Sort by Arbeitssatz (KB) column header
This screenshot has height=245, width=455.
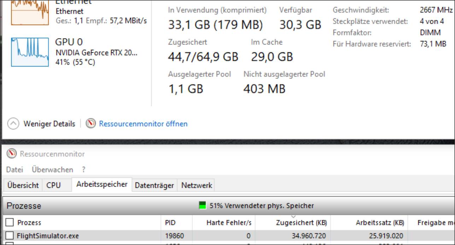point(380,223)
